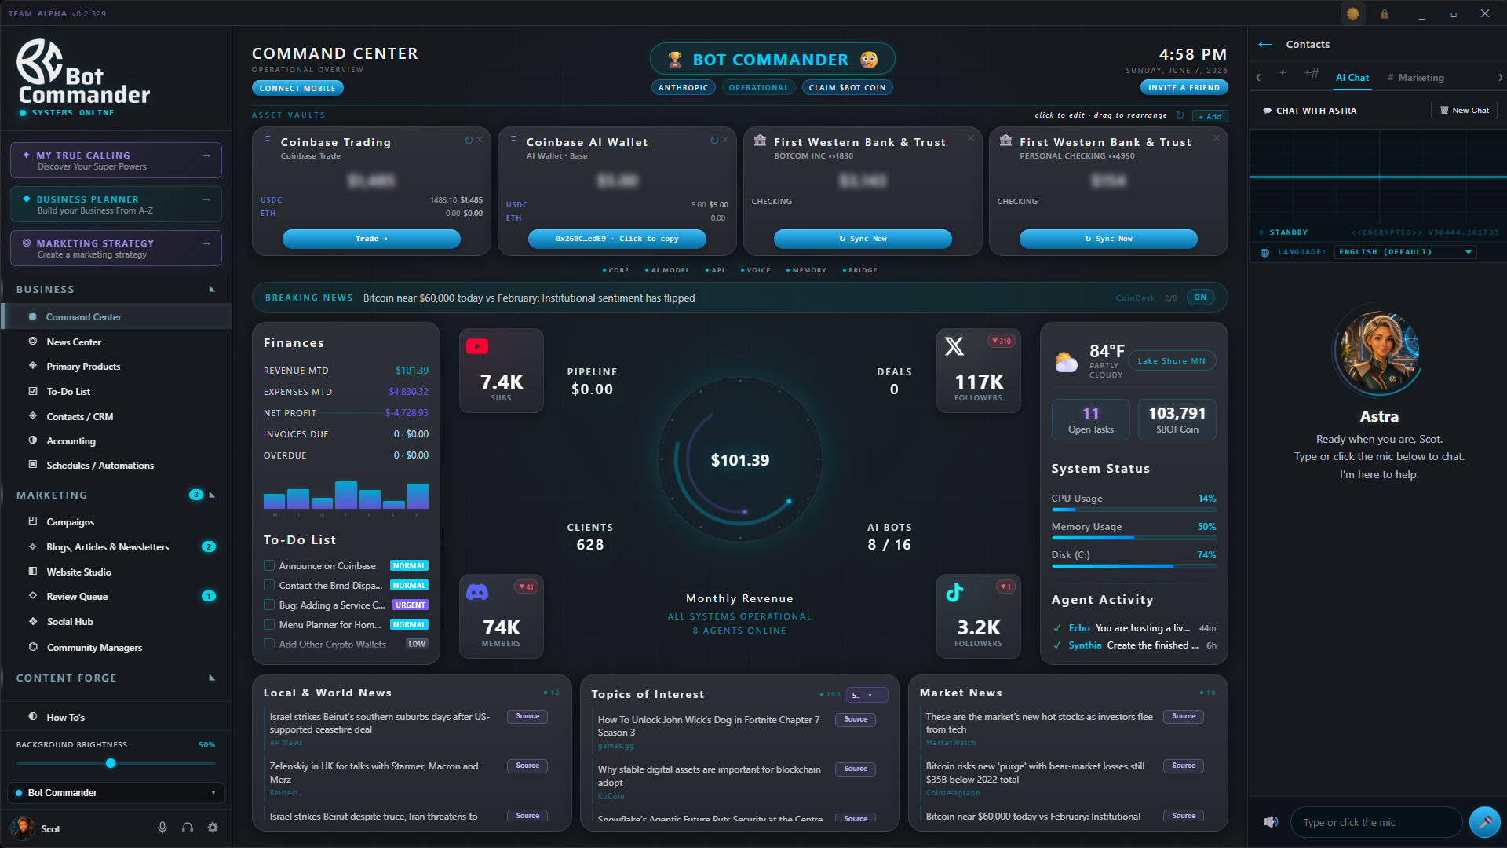The height and width of the screenshot is (848, 1507).
Task: Open the X 117K followers card
Action: [x=978, y=371]
